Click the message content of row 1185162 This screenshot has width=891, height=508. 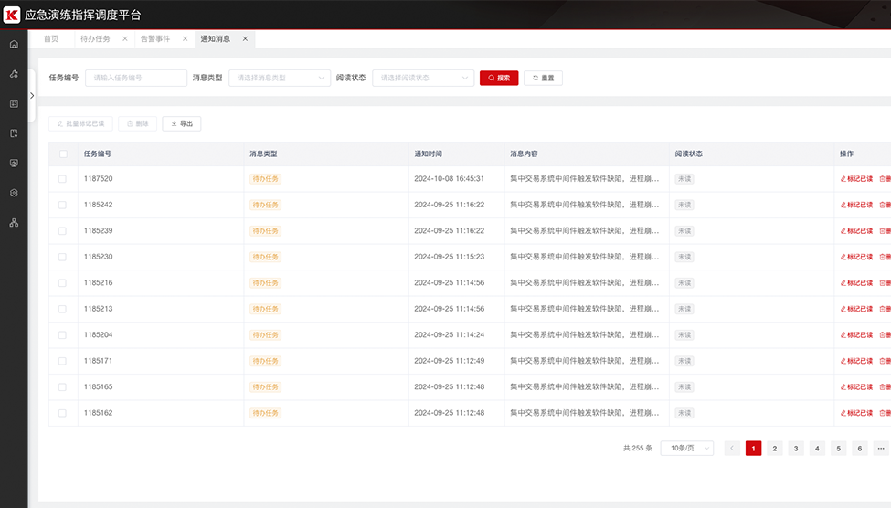585,413
